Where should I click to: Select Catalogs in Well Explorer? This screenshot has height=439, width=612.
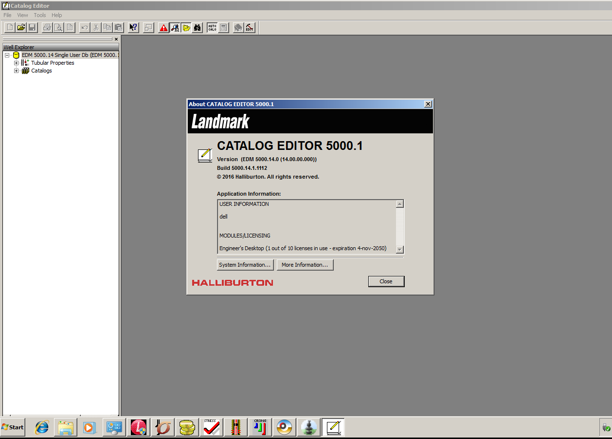point(41,71)
